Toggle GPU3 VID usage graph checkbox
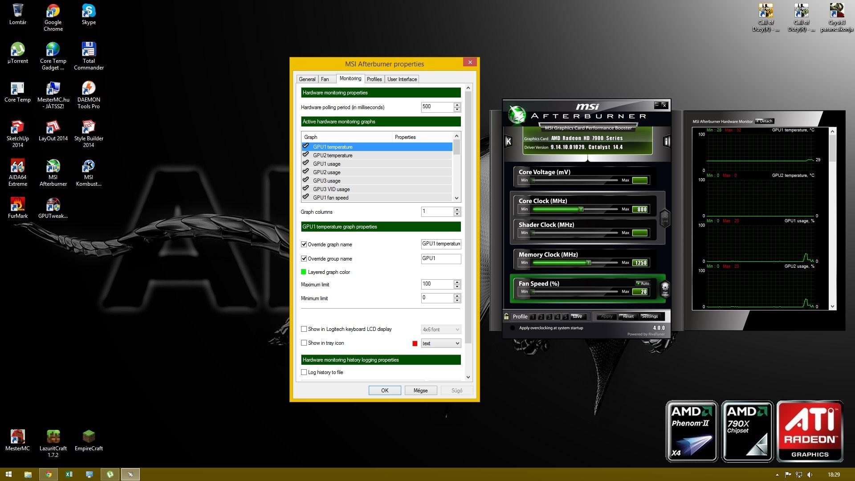 coord(305,188)
